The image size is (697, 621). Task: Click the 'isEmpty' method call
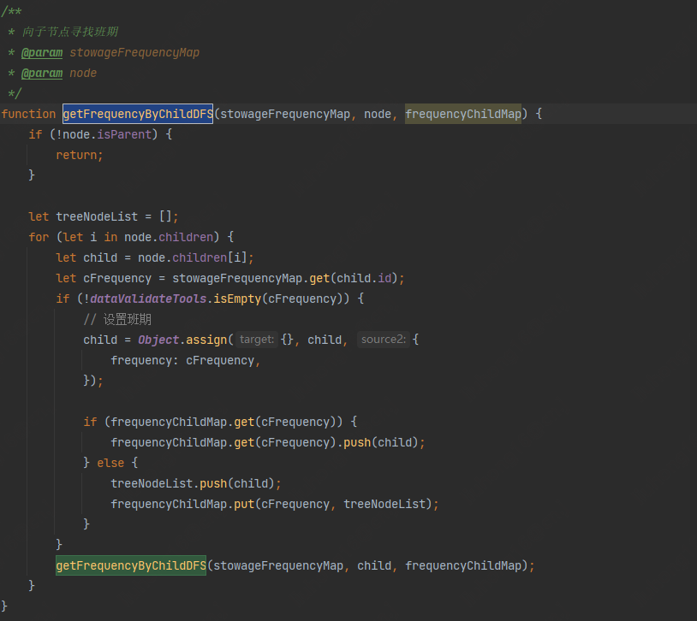(237, 299)
